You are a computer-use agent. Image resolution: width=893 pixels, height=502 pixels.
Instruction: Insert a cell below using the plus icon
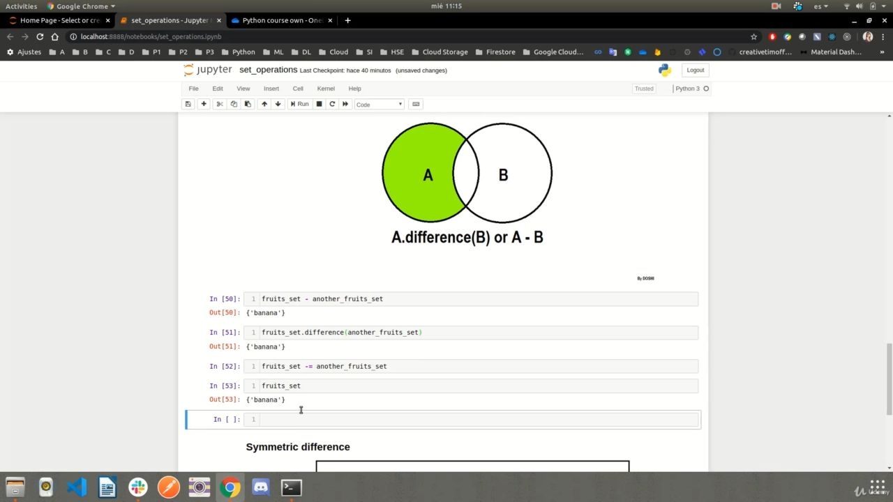pos(204,104)
